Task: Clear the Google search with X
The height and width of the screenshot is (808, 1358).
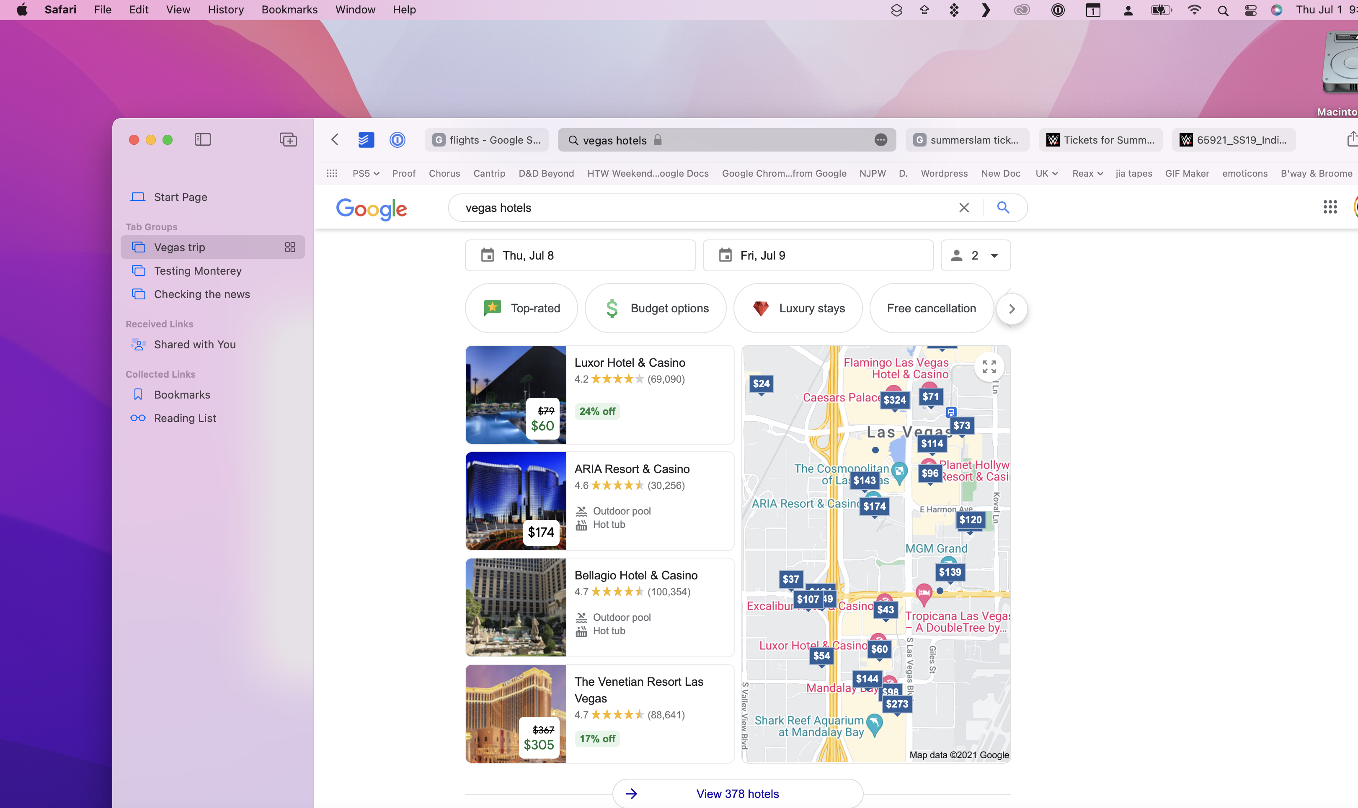Action: tap(963, 208)
